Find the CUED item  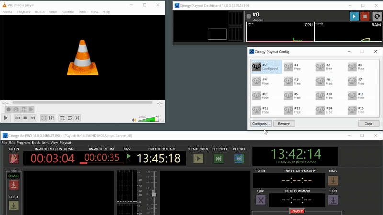tap(13, 205)
